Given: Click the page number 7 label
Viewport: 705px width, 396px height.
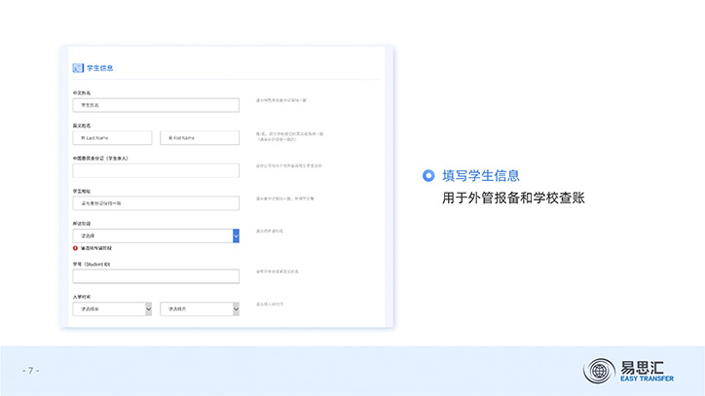Looking at the screenshot, I should click(30, 371).
